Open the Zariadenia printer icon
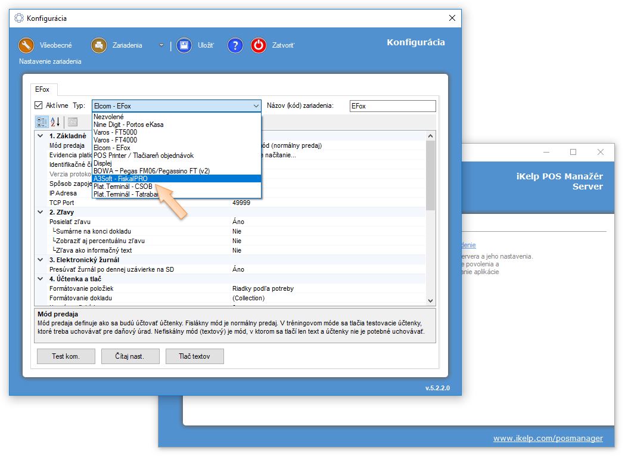 pyautogui.click(x=99, y=45)
